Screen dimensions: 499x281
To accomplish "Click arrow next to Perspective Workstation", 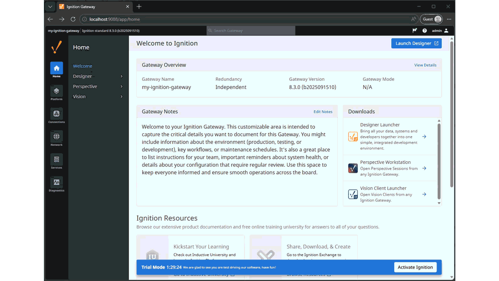I will pyautogui.click(x=424, y=168).
